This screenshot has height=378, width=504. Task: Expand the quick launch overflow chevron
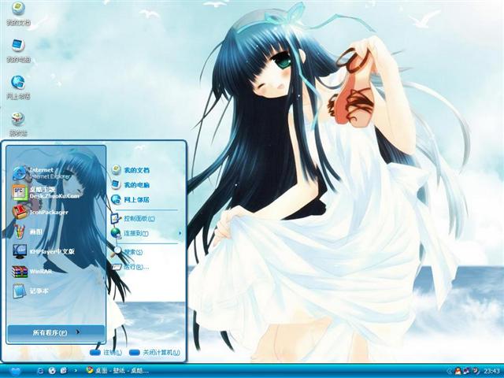tap(76, 371)
